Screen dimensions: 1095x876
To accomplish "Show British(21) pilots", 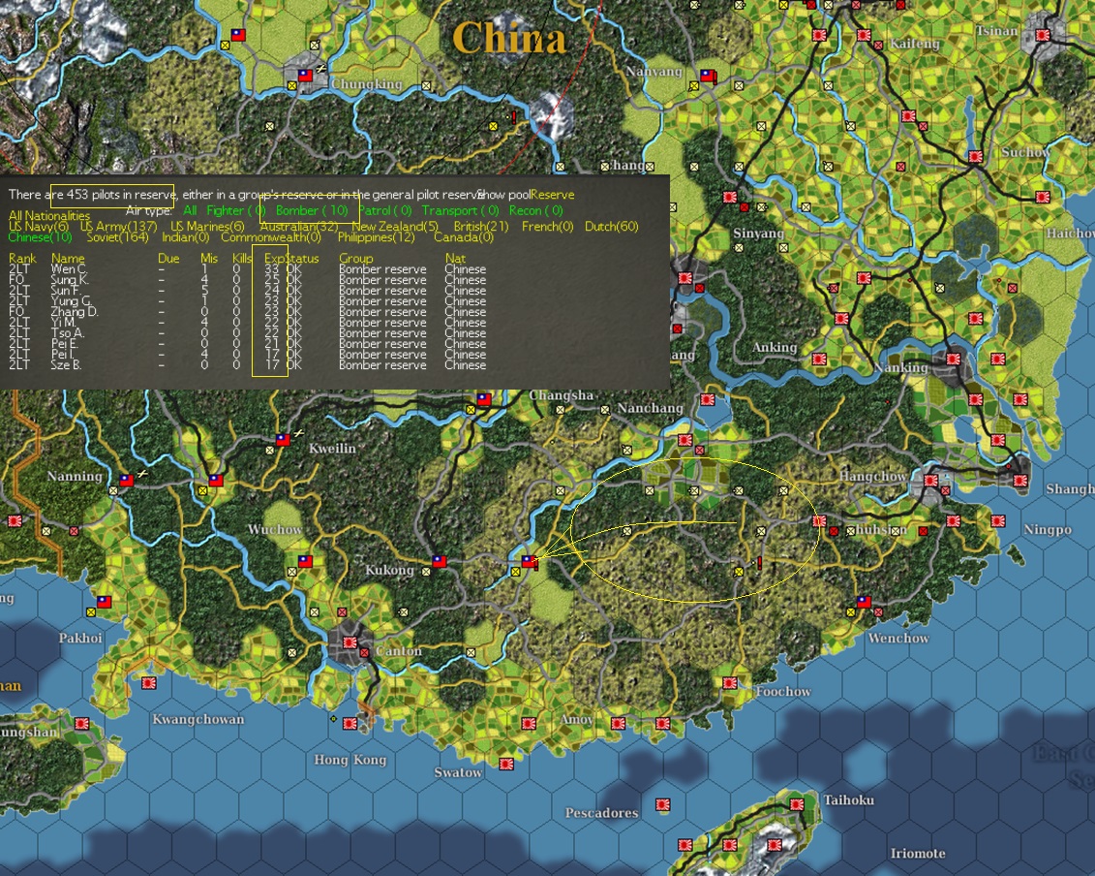I will tap(481, 227).
